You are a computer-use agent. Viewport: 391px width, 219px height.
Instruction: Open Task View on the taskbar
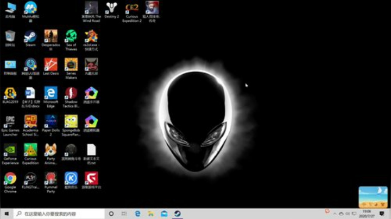tap(124, 214)
